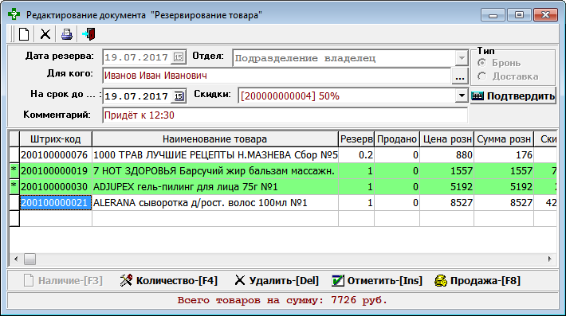Click the row marker for ADJUPEX row

14,186
